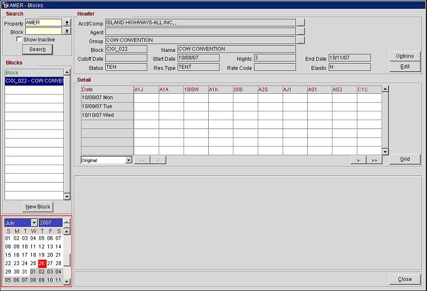Expand the Block search dropdown
The width and height of the screenshot is (427, 291).
67,31
